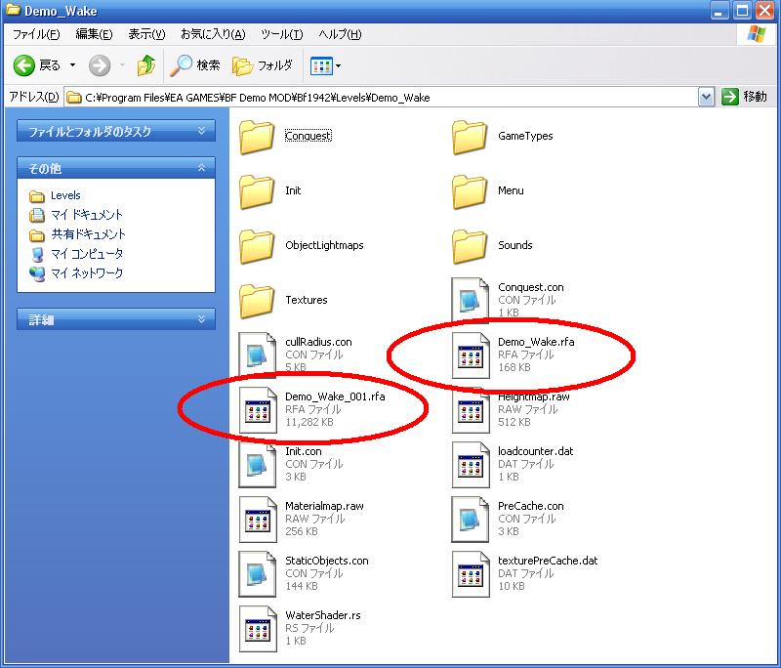Select the GameTypes folder icon
Screen dimensions: 781x668
click(470, 136)
